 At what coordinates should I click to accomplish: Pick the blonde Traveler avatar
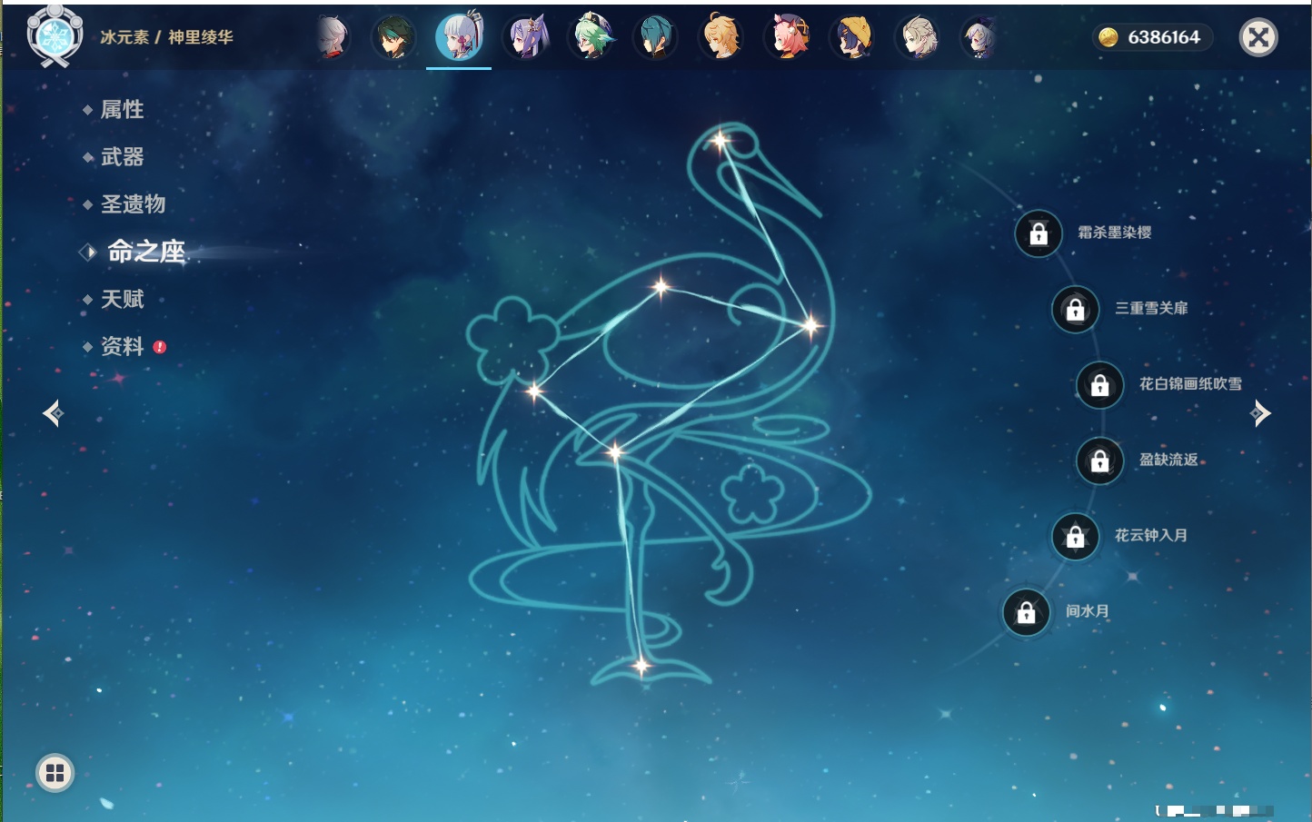(721, 38)
